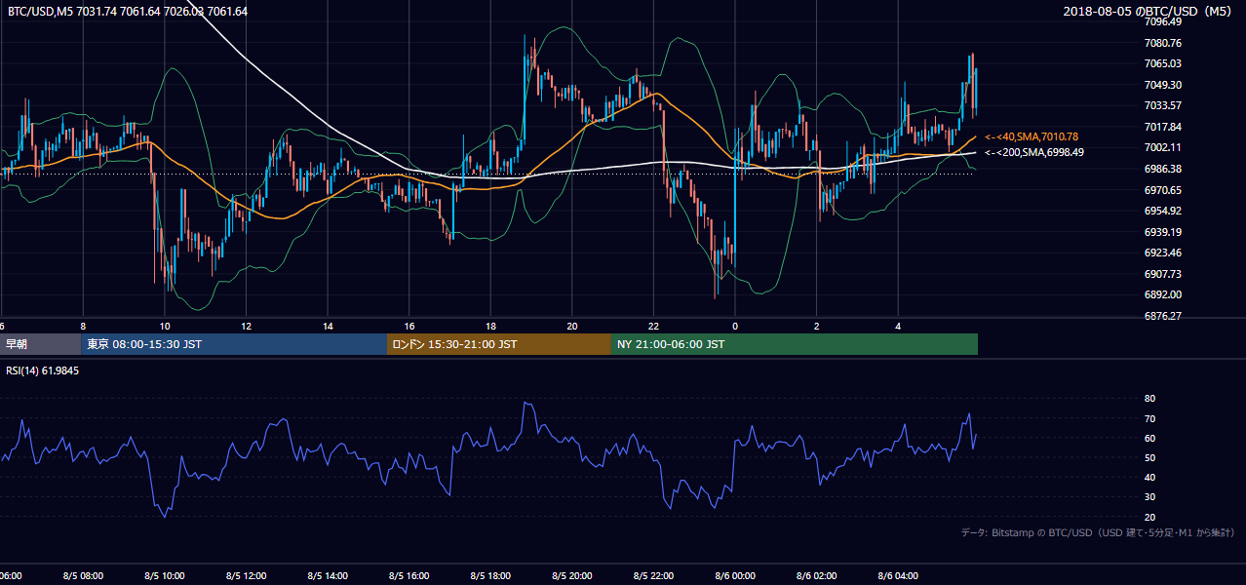Click the '8/6 00:00' date axis label
The image size is (1246, 585).
coord(735,576)
